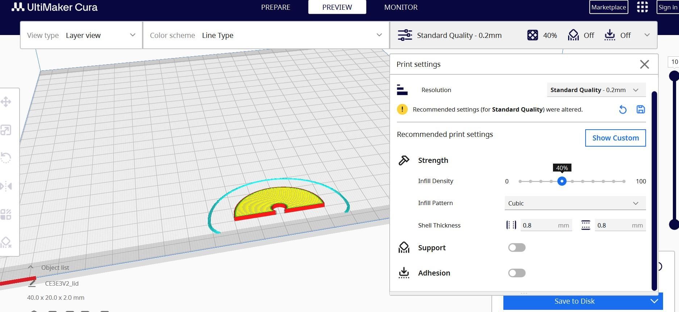Open the application switcher grid icon
The image size is (679, 312).
642,7
